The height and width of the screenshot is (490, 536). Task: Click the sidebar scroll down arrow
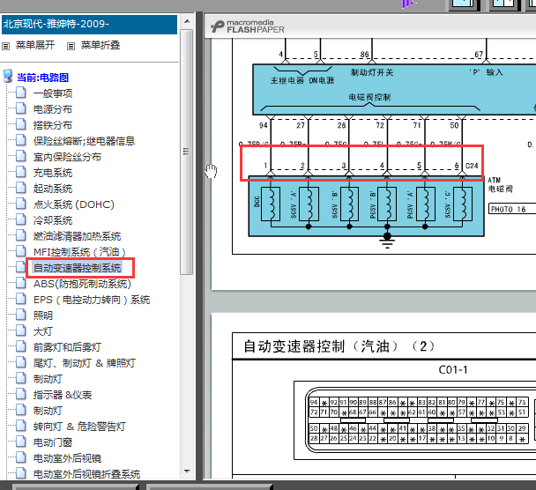coord(187,471)
